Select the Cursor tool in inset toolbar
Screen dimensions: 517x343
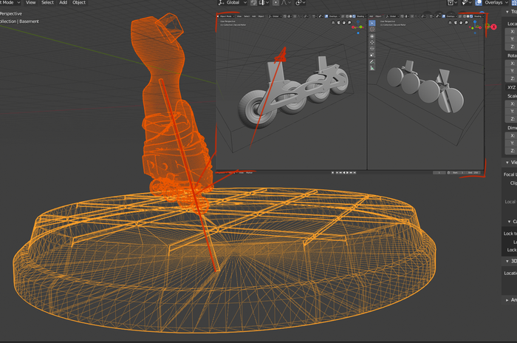[x=372, y=30]
